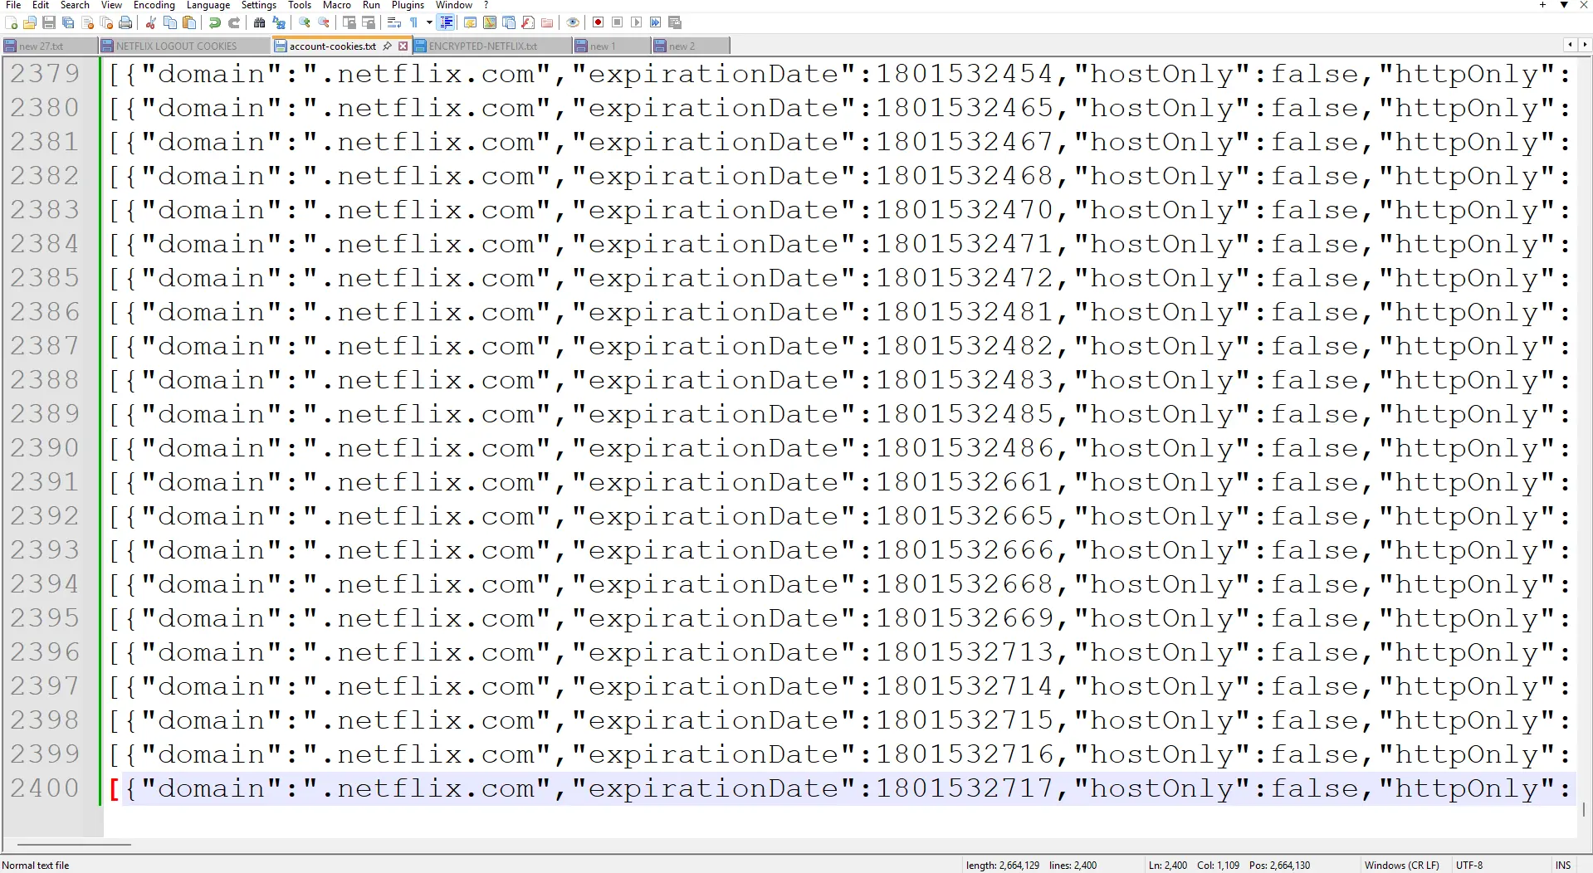The height and width of the screenshot is (873, 1593).
Task: Redo the last undone edit
Action: (x=234, y=22)
